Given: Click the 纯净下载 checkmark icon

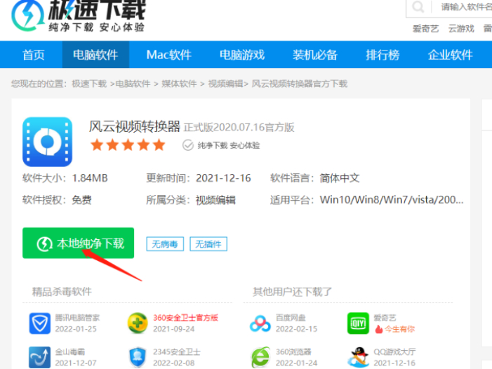Looking at the screenshot, I should [188, 145].
